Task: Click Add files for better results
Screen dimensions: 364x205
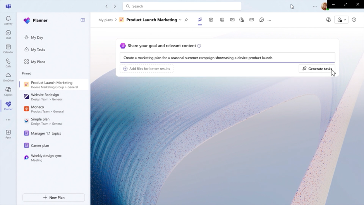Action: pyautogui.click(x=146, y=69)
